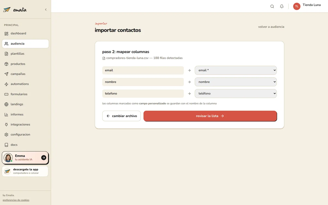328x205 pixels.
Task: Click the descargate la app card
Action: pos(25,171)
